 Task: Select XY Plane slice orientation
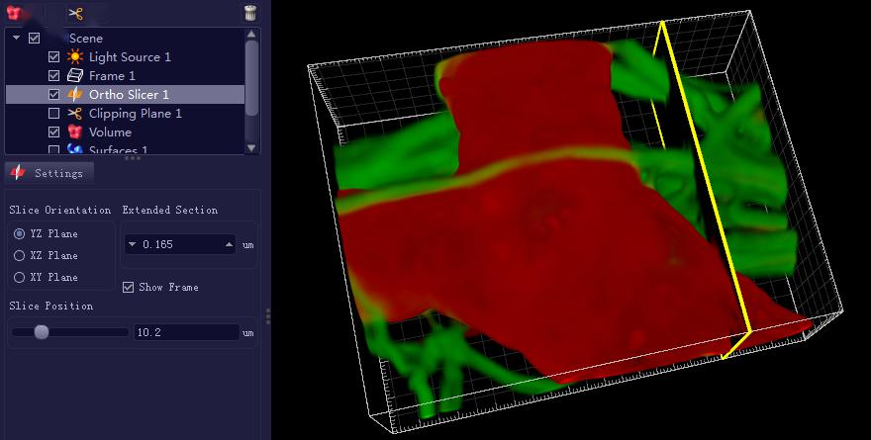(20, 277)
